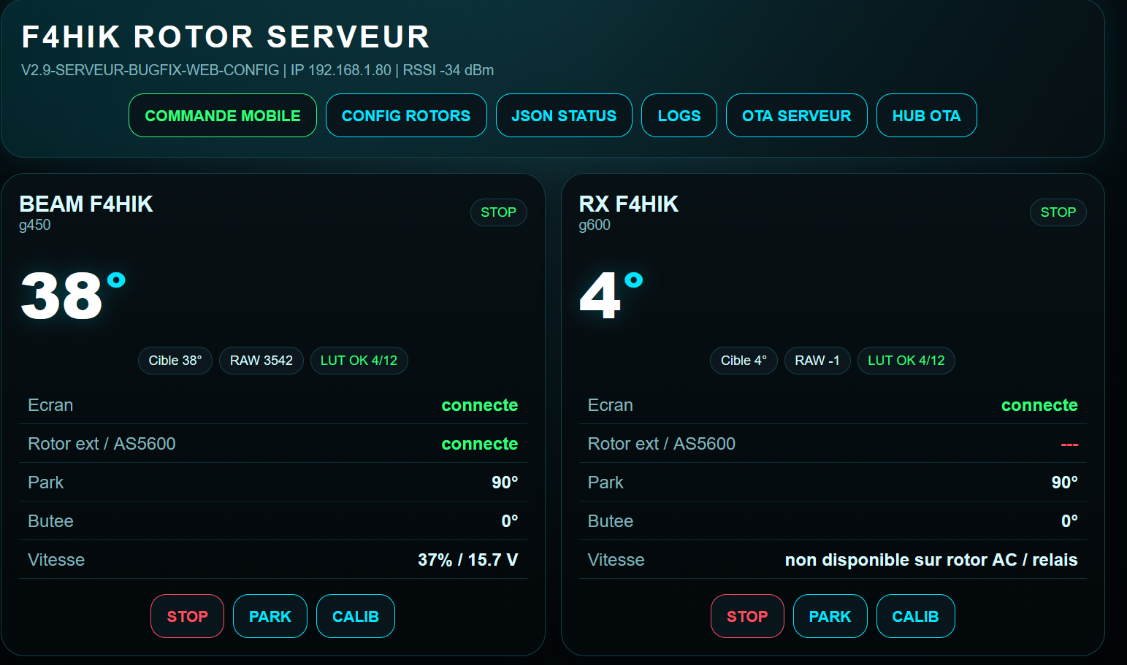
Task: Click the 'g600' rotor model label
Action: (x=595, y=225)
